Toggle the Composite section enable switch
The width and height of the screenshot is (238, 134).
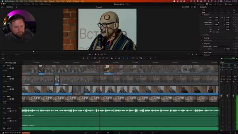coord(202,44)
